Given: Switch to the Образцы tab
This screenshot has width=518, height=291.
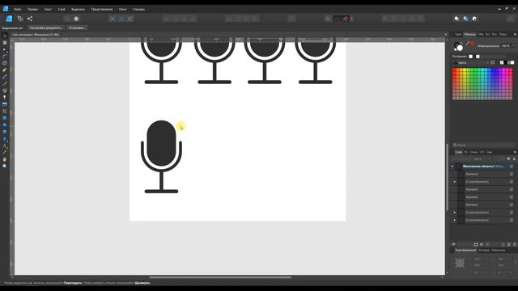Looking at the screenshot, I should tap(469, 34).
